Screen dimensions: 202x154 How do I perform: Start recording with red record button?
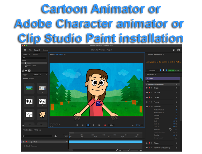(x=105, y=125)
